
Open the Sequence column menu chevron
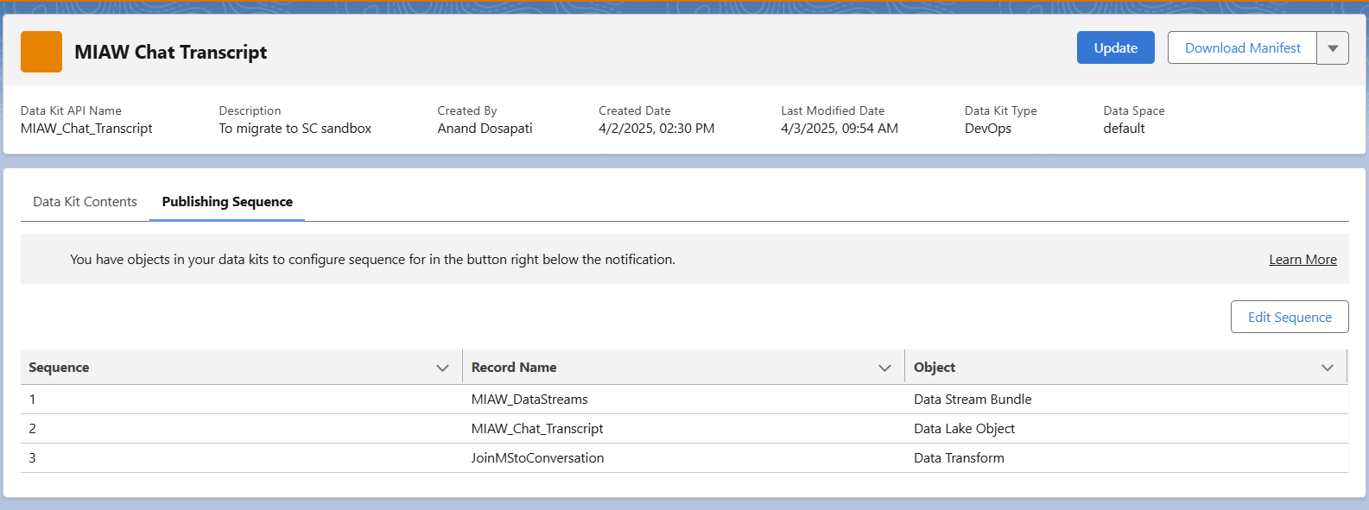pyautogui.click(x=442, y=368)
